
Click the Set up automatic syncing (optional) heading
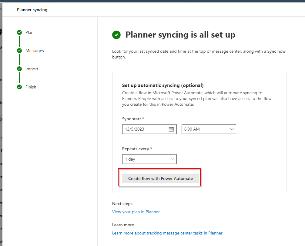(x=163, y=85)
